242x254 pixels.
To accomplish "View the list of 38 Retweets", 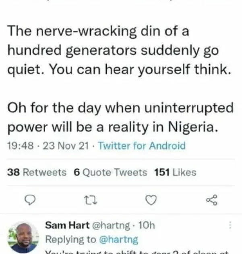I will pos(37,173).
